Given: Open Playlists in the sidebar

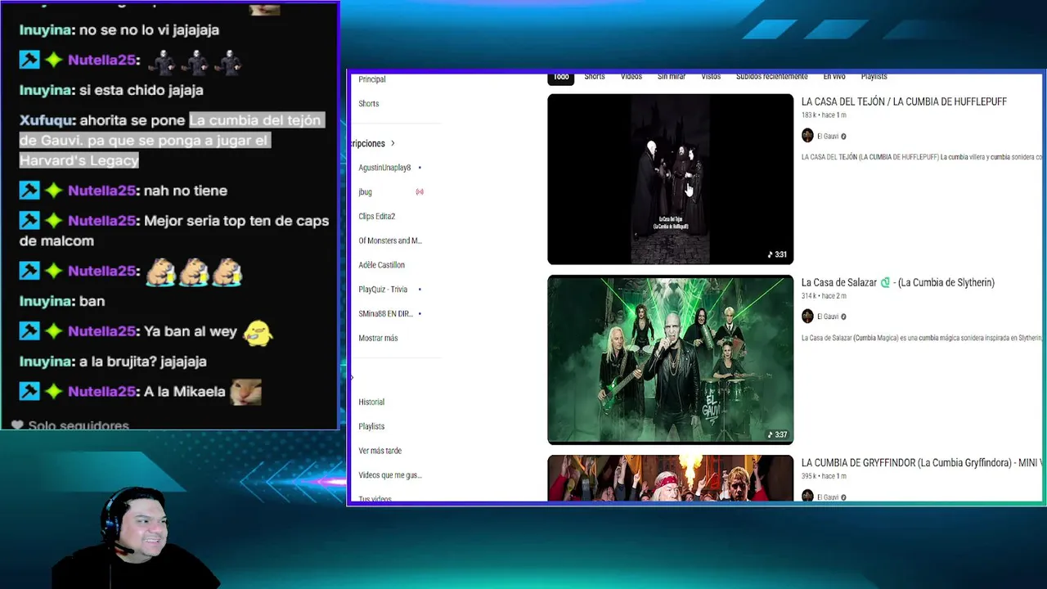Looking at the screenshot, I should (371, 426).
